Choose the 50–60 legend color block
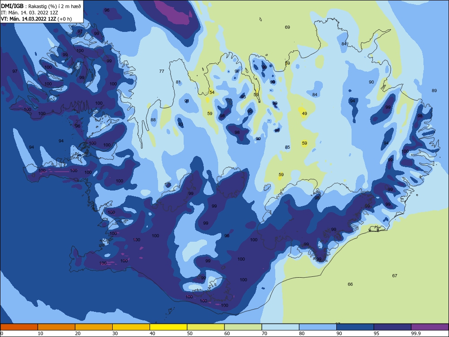Screen dimensions: 449x337 point(206,327)
